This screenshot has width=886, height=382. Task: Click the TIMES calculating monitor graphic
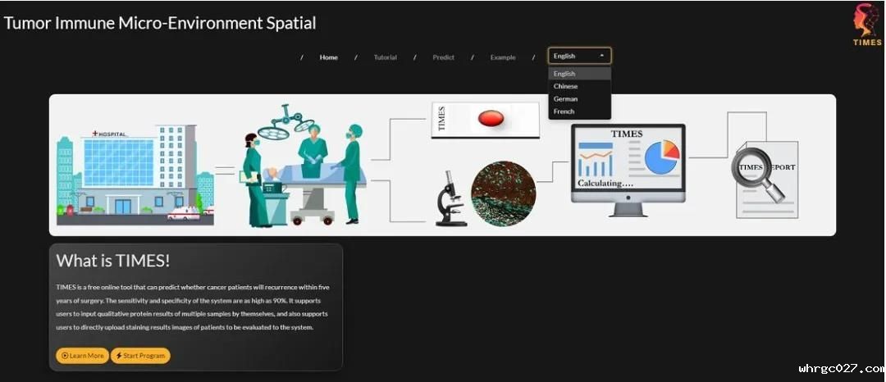pyautogui.click(x=628, y=171)
